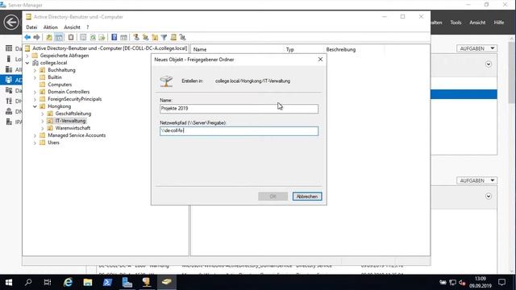516x290 pixels.
Task: Select the Local server icon in Server Manager sidebar
Action: point(9,59)
